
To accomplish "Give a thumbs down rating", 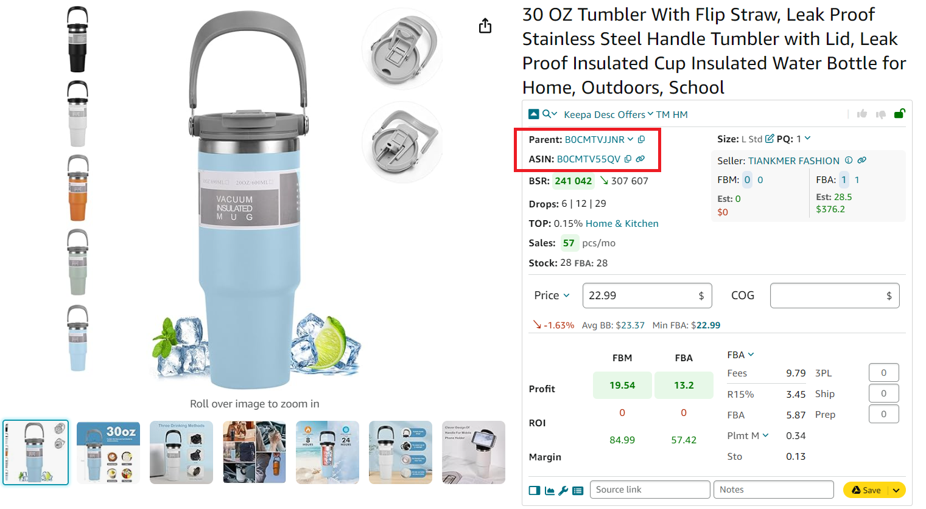I will tap(881, 114).
